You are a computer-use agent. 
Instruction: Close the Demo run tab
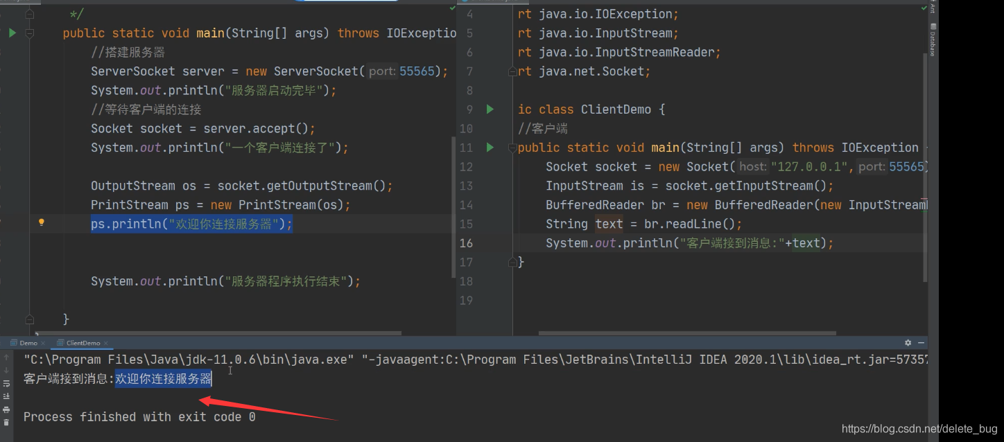(x=43, y=343)
